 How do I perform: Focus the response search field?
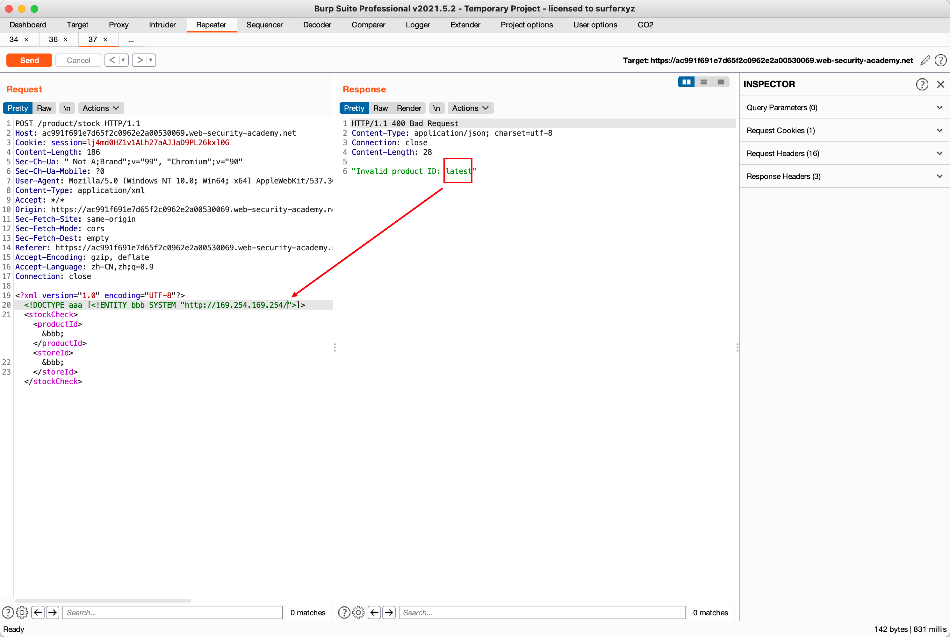pyautogui.click(x=542, y=612)
